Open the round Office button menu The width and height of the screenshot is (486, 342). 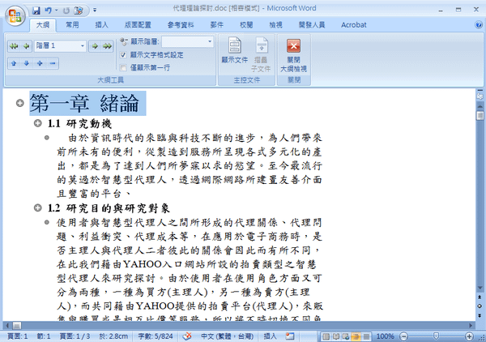click(x=15, y=16)
